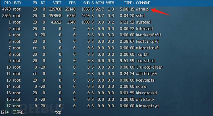Click the COMMAND column header

[x=143, y=3]
